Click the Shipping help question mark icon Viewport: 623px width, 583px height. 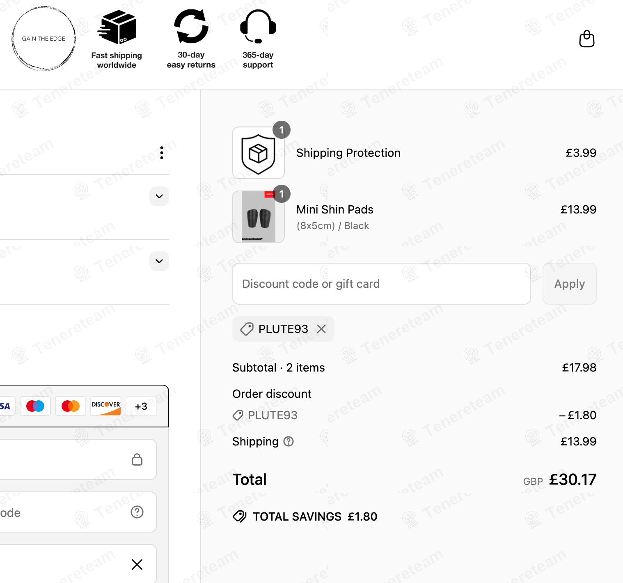pos(289,441)
